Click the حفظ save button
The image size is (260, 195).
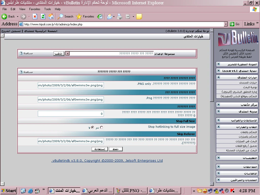click(116, 149)
